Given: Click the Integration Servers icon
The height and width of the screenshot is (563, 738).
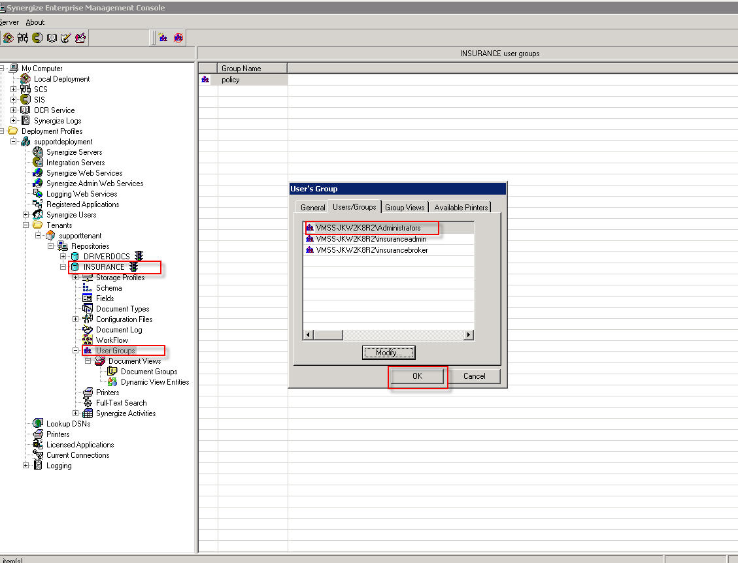Looking at the screenshot, I should point(38,162).
